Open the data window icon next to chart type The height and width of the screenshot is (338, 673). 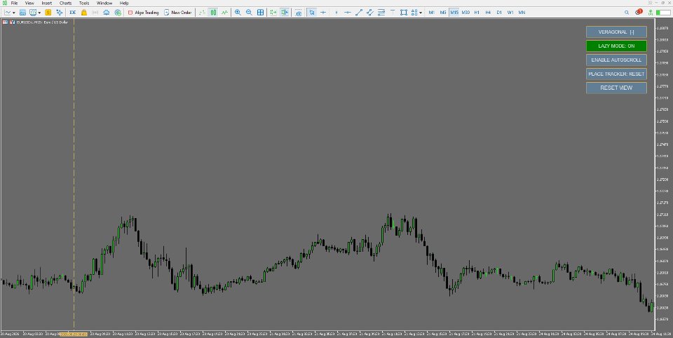tap(22, 13)
